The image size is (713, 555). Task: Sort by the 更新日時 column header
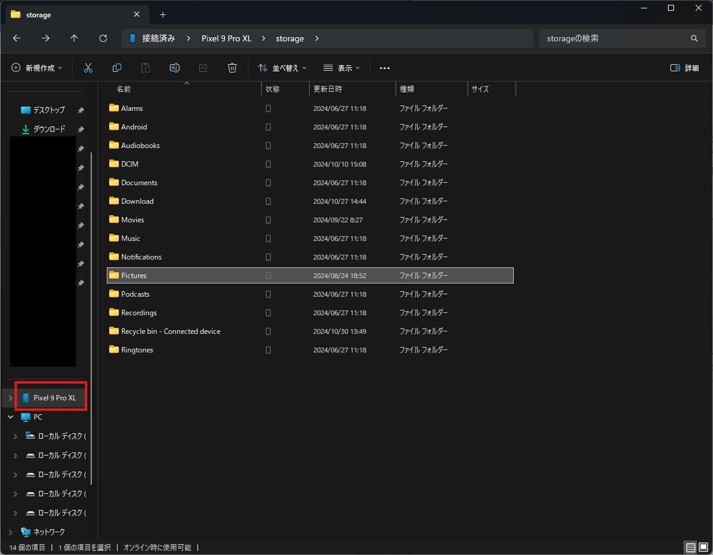[x=328, y=89]
